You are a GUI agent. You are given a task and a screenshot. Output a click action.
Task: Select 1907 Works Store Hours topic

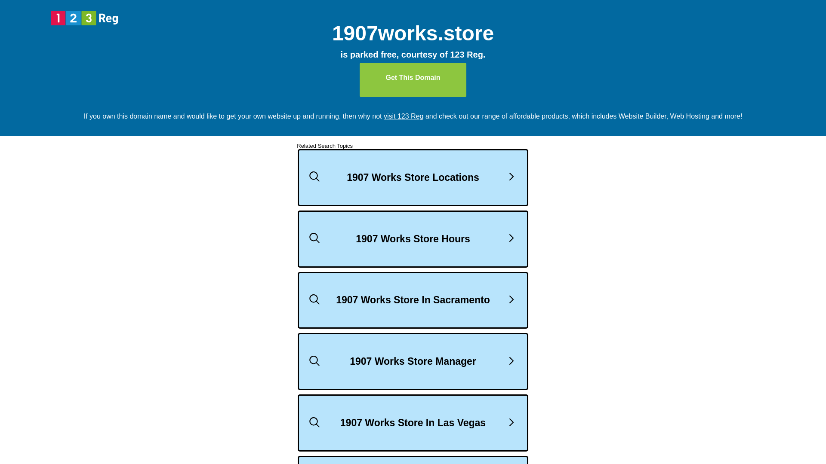[x=413, y=239]
